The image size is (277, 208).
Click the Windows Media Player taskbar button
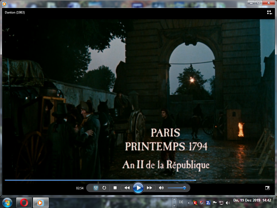(41, 203)
